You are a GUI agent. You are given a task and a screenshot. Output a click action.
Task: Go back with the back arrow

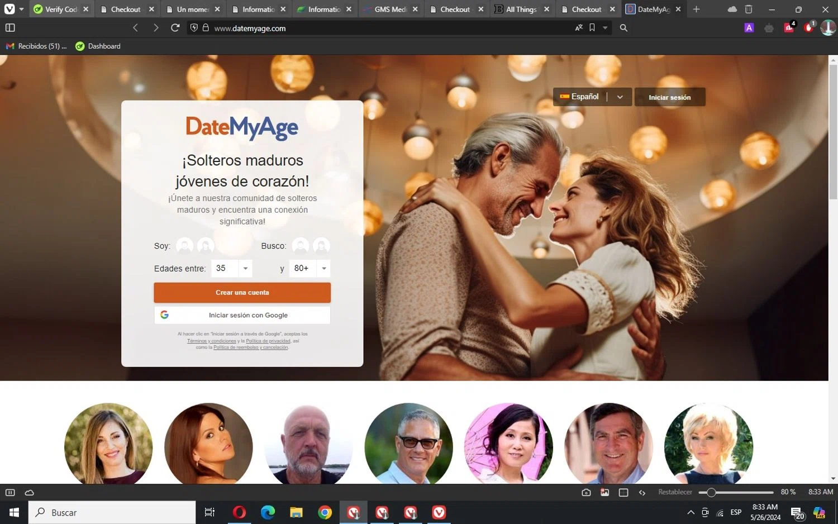(x=135, y=27)
